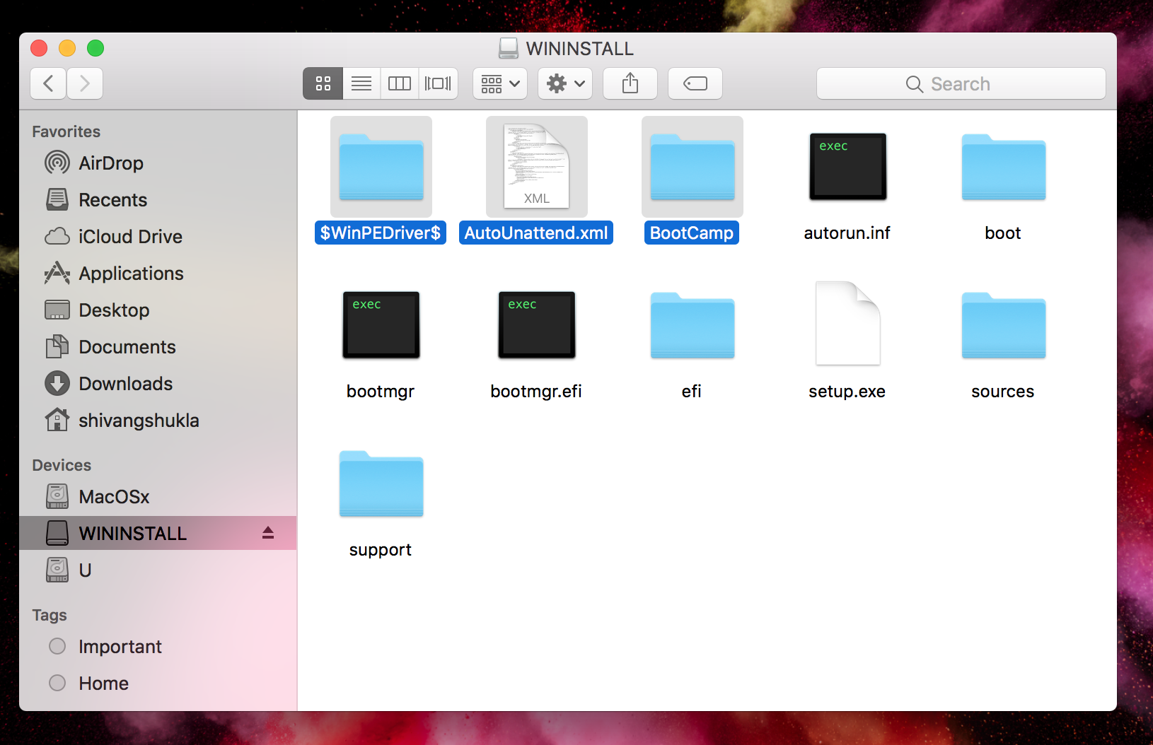Select the AutoUnattend.xml file icon

point(537,167)
